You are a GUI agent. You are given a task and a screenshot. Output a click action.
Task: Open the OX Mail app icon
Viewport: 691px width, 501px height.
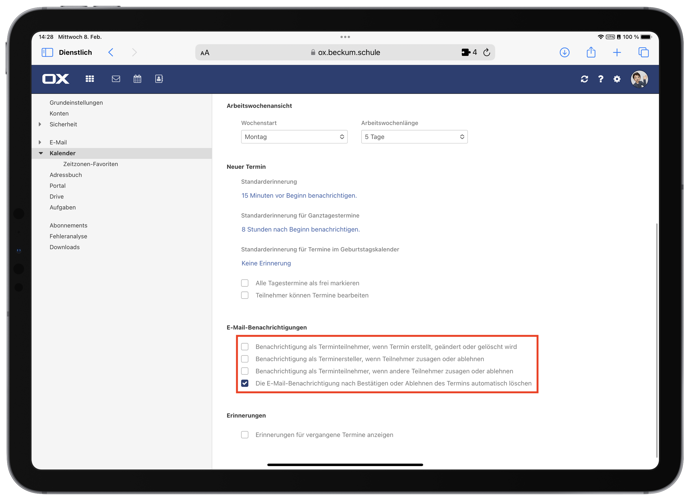pyautogui.click(x=116, y=79)
